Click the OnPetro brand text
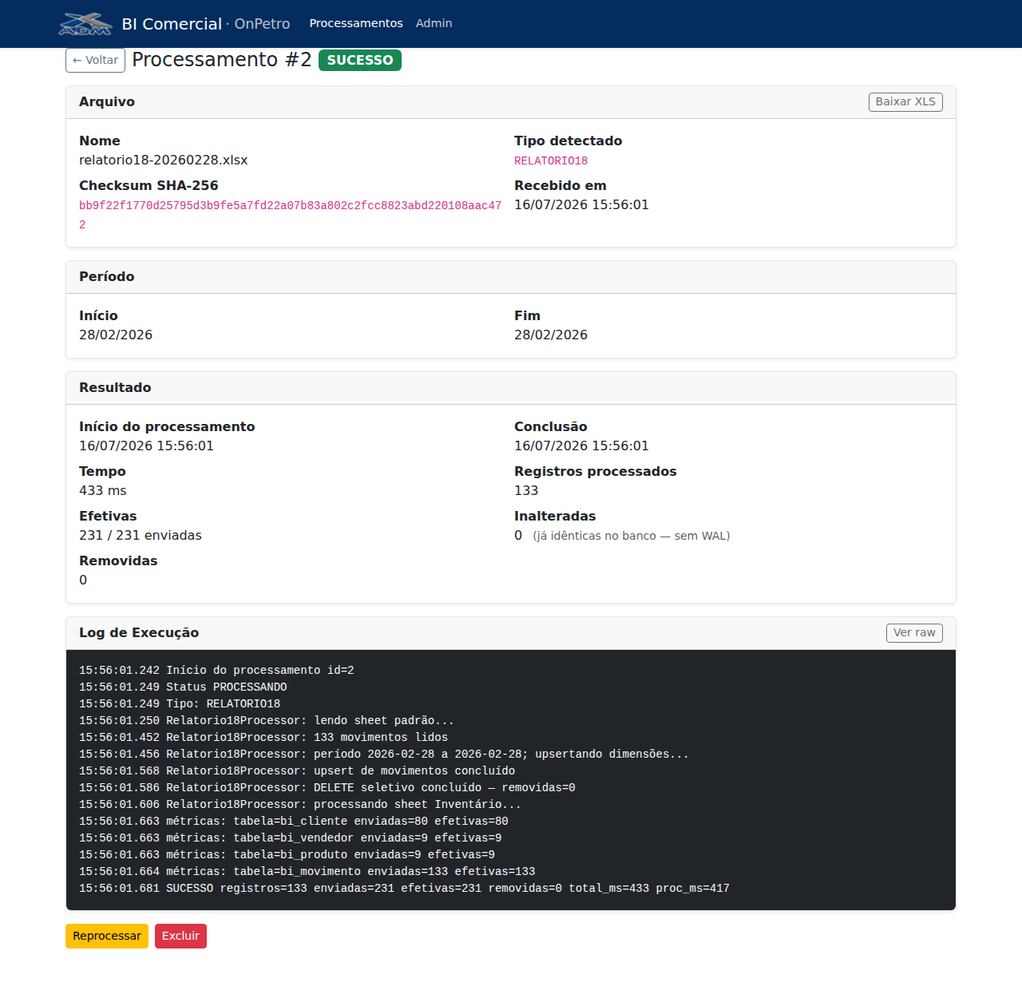Viewport: 1022px width, 1006px height. 262,24
